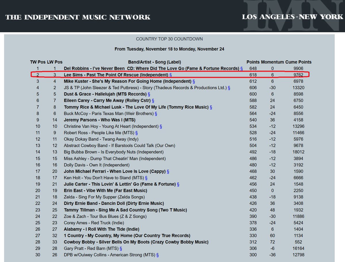
Task: Click the § icon for JS & TP Story
Action: point(229,88)
